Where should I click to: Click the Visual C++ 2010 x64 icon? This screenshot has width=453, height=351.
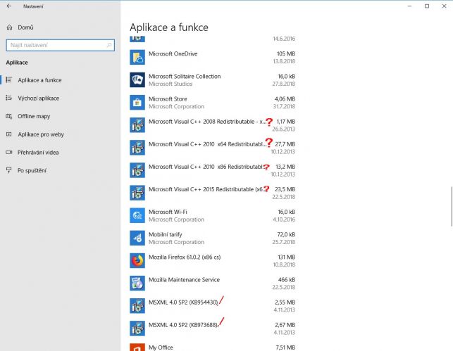137,148
